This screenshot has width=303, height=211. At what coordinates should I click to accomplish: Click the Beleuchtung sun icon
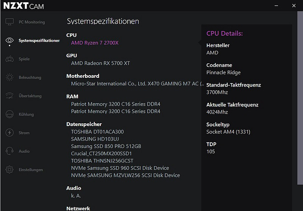[x=9, y=77]
